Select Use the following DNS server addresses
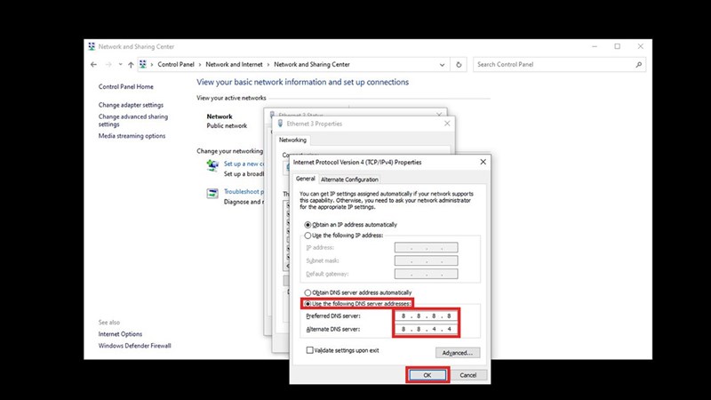This screenshot has height=400, width=711. [x=357, y=303]
